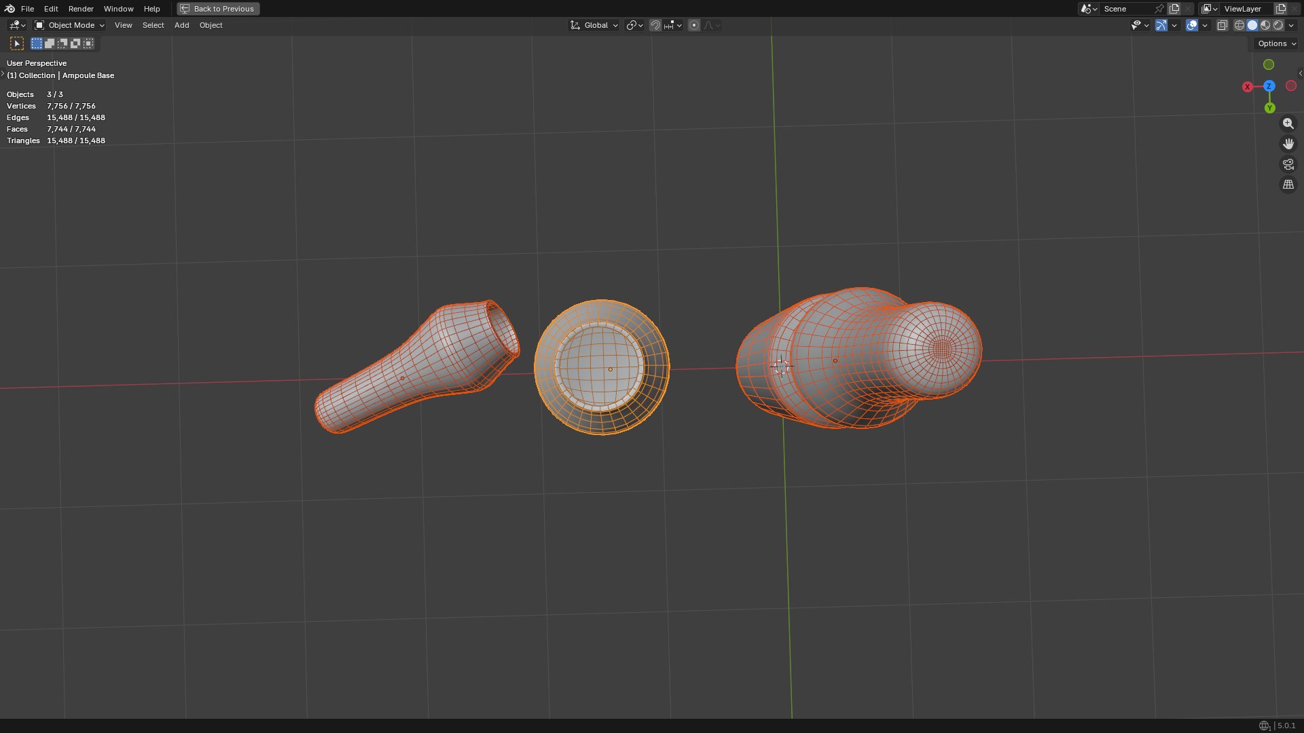Open the scene browse icon dropdown
1304x733 pixels.
(x=1089, y=9)
